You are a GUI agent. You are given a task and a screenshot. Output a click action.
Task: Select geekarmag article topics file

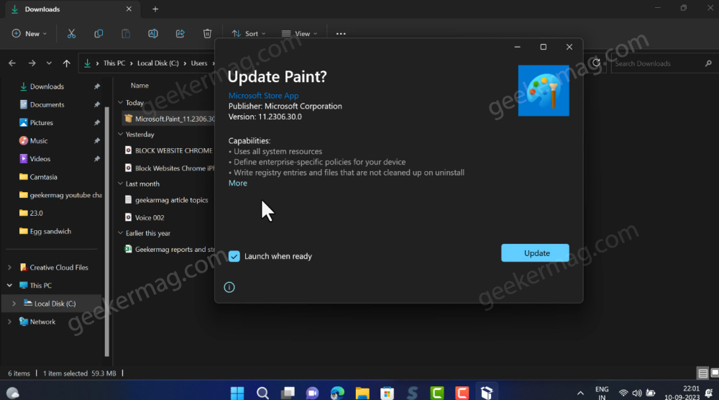click(170, 200)
